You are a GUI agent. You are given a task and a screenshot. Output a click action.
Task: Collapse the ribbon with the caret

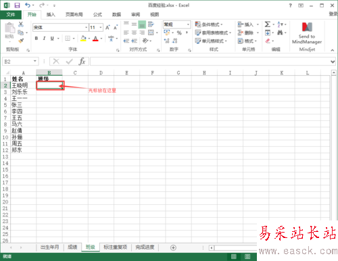pyautogui.click(x=333, y=50)
